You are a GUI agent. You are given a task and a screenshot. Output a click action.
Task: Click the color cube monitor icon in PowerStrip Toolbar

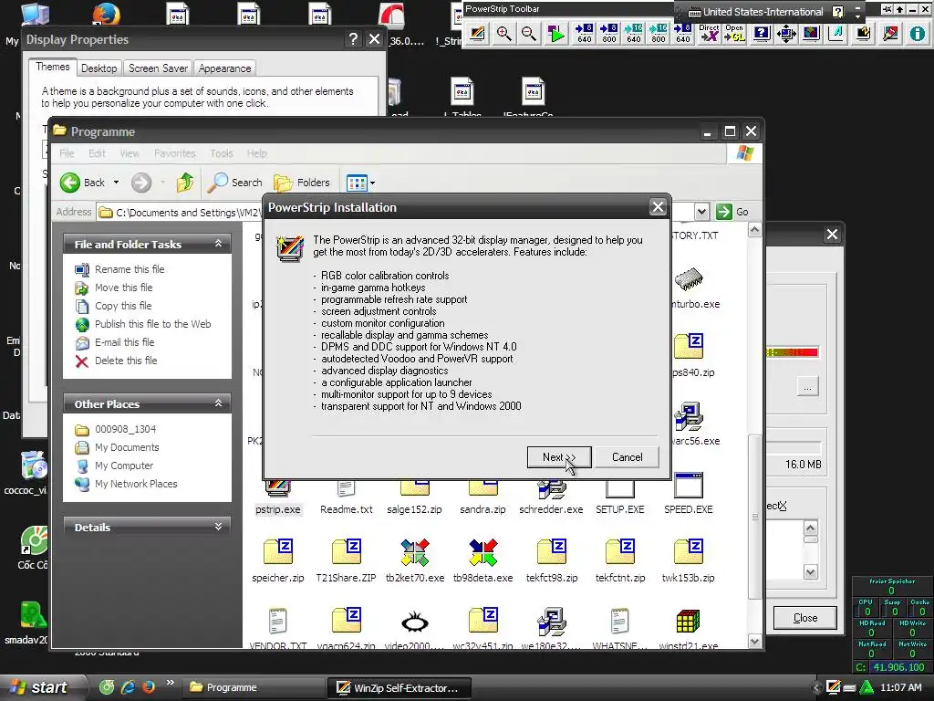(x=811, y=34)
